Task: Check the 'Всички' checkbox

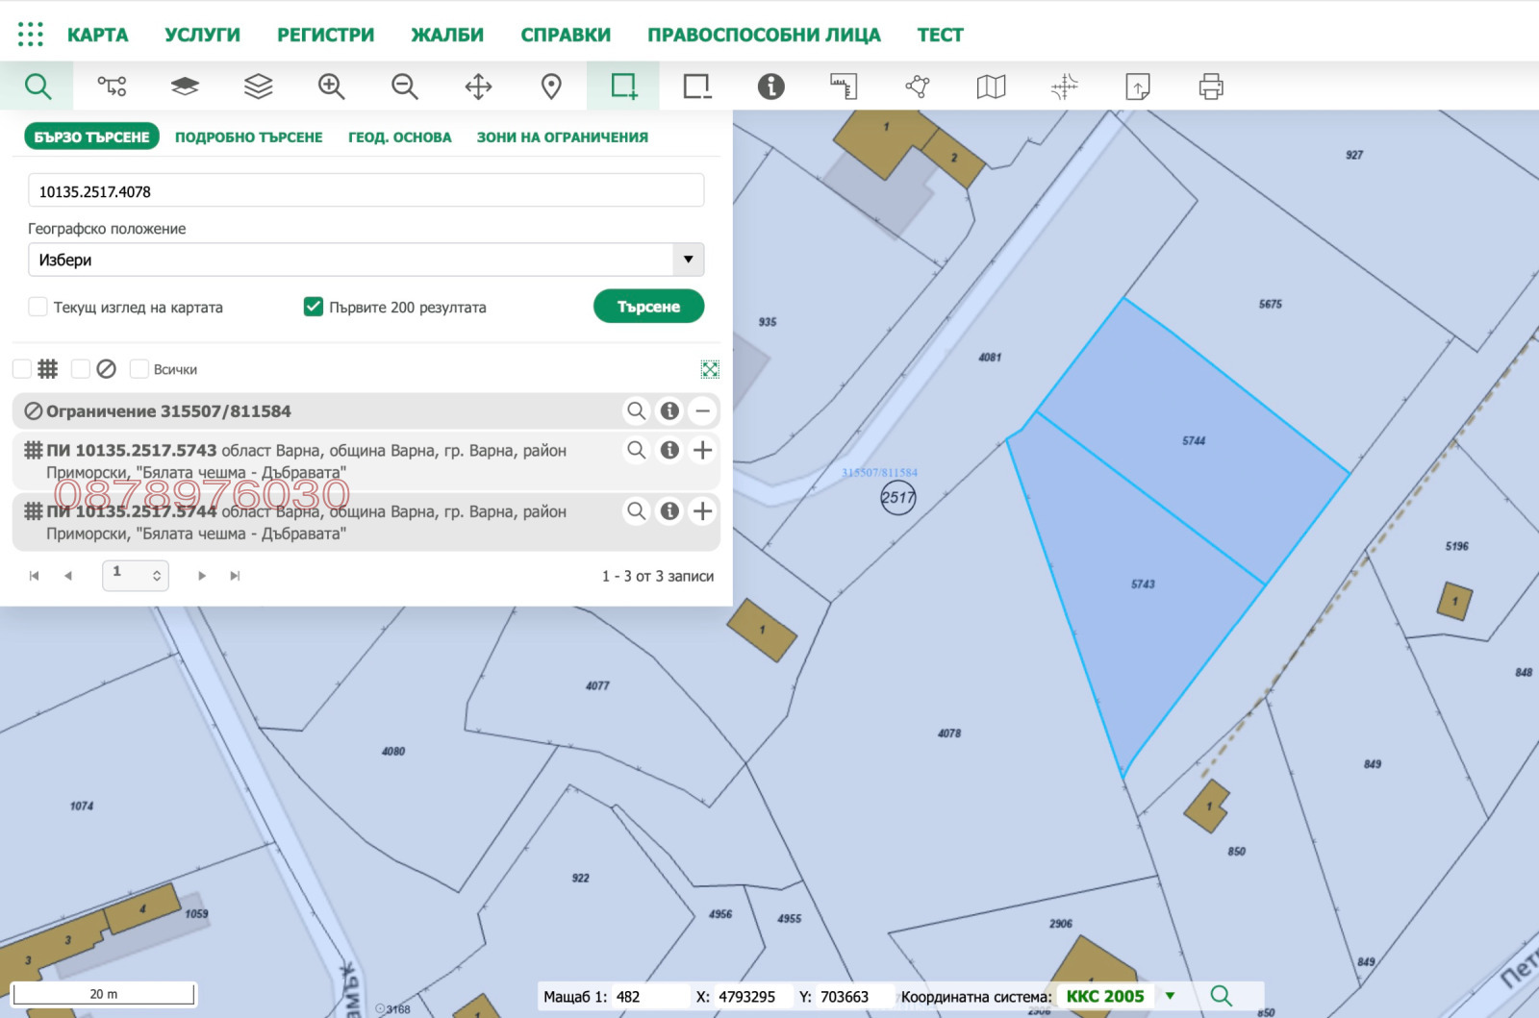Action: (x=139, y=369)
